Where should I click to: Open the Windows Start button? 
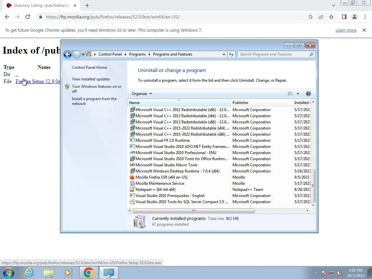pos(9,273)
